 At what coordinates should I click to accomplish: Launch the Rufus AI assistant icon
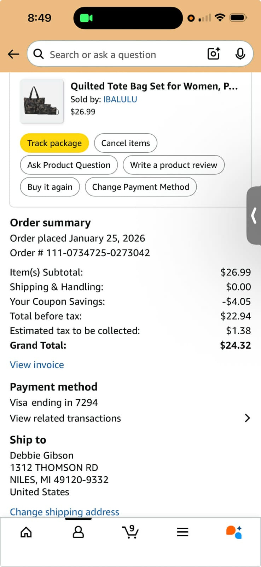point(234,532)
